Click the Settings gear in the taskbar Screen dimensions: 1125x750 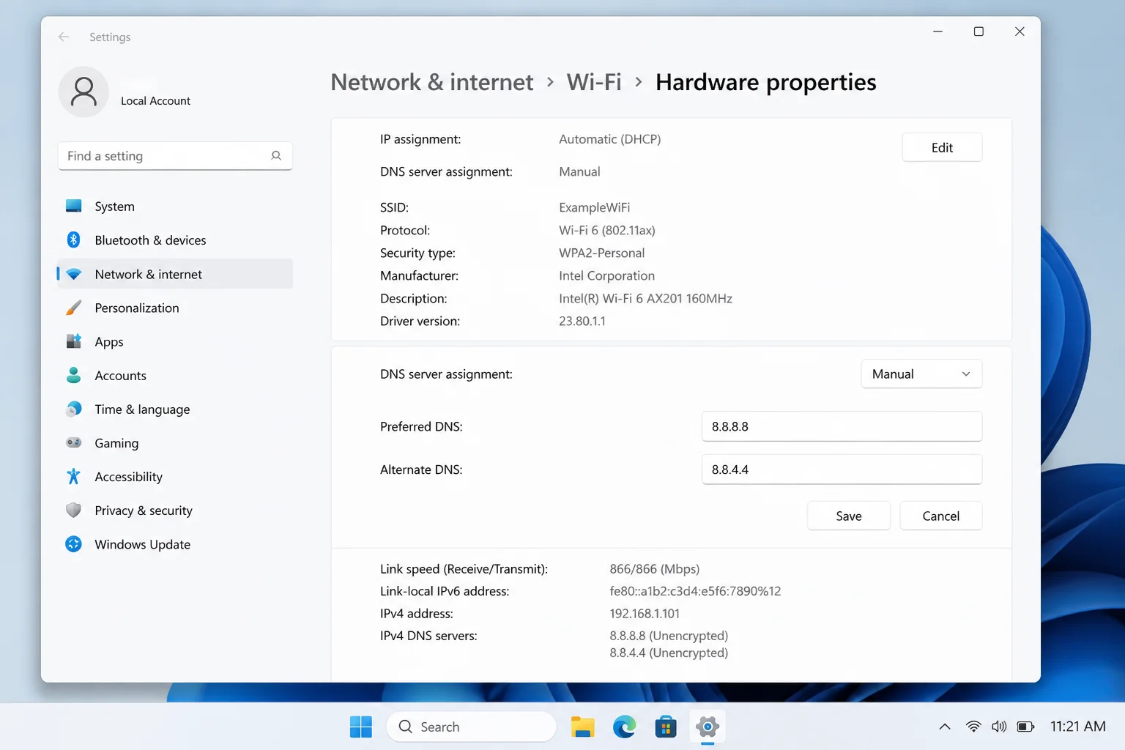point(708,727)
